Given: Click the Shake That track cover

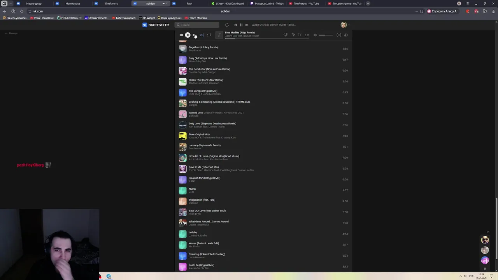Looking at the screenshot, I should (182, 81).
